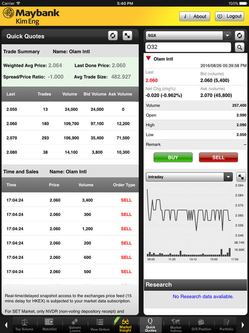
Task: Refresh the SGX stock quote panel
Action: (x=239, y=36)
